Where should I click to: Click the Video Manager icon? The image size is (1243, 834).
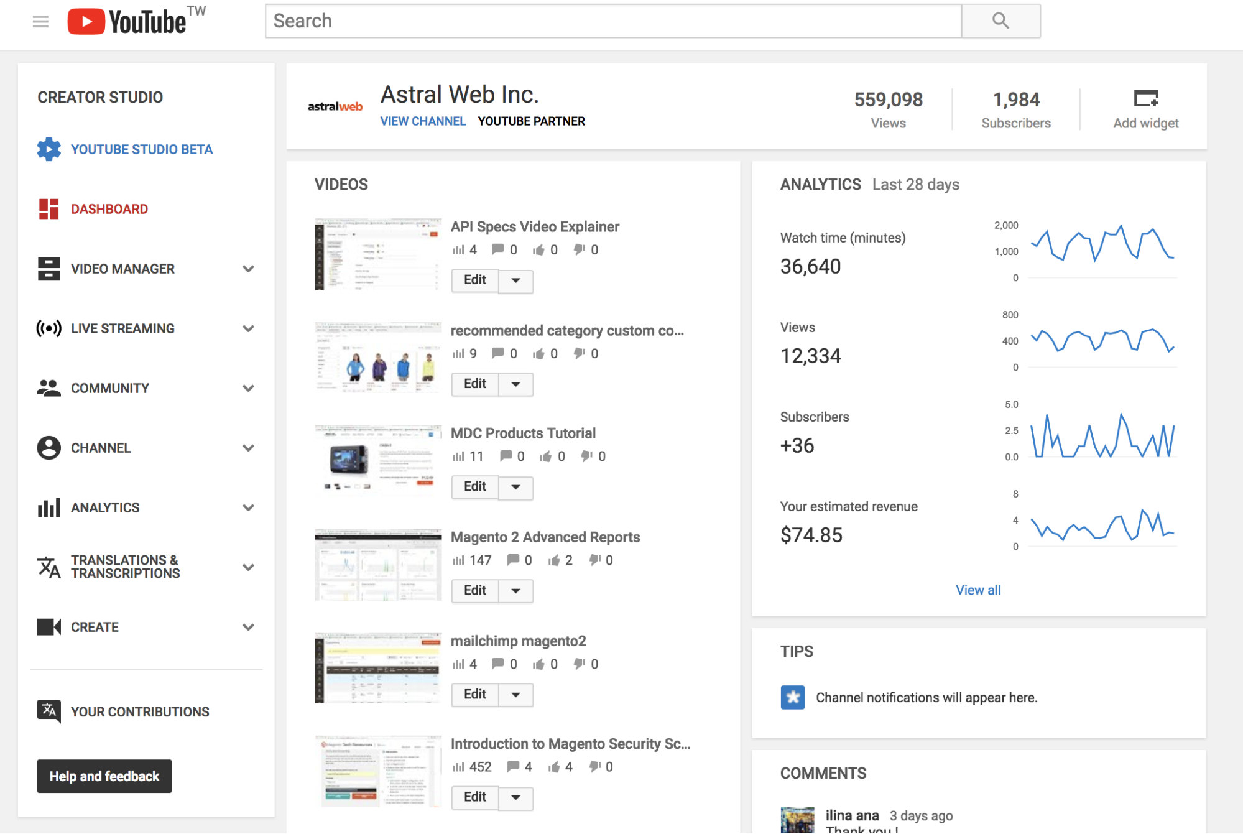point(49,269)
